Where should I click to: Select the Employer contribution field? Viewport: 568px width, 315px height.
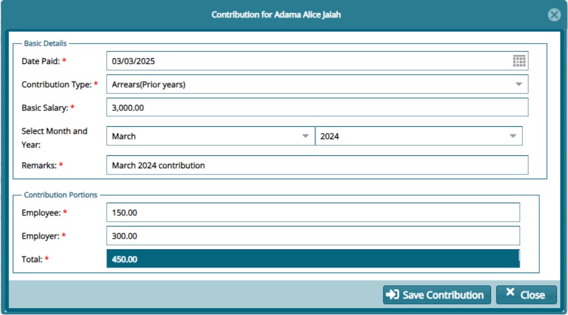click(x=318, y=234)
